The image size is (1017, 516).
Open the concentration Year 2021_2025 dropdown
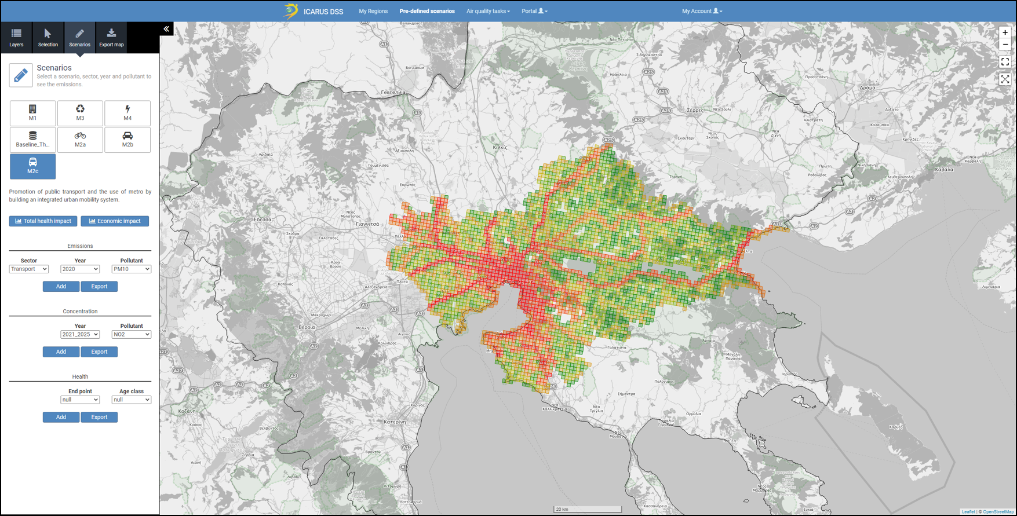click(80, 335)
